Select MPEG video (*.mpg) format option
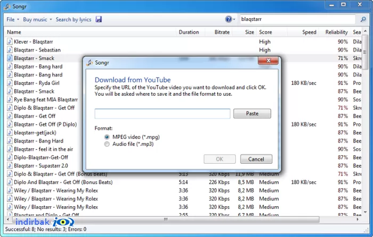The image size is (373, 237). coord(107,137)
